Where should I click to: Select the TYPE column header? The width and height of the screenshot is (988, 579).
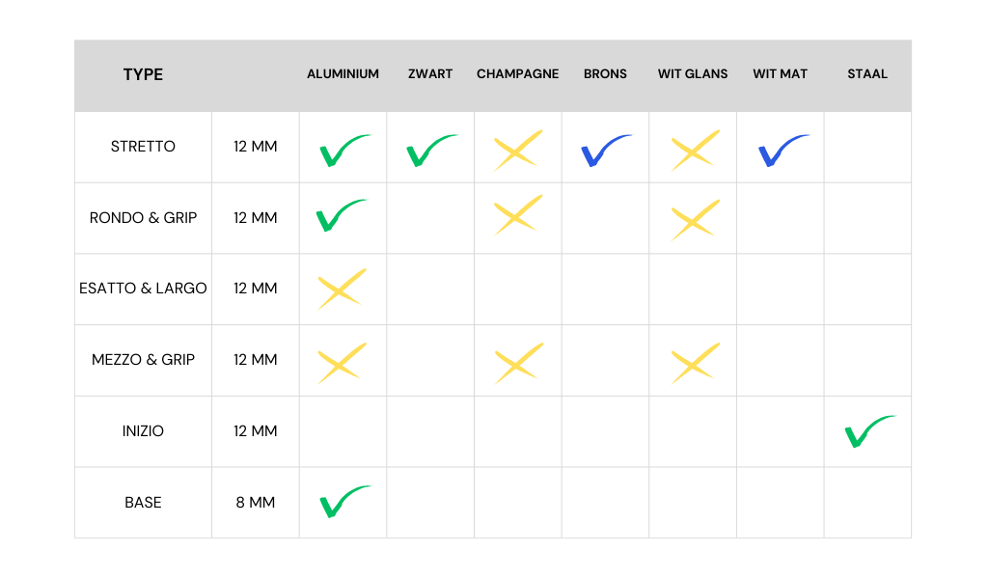[x=143, y=74]
